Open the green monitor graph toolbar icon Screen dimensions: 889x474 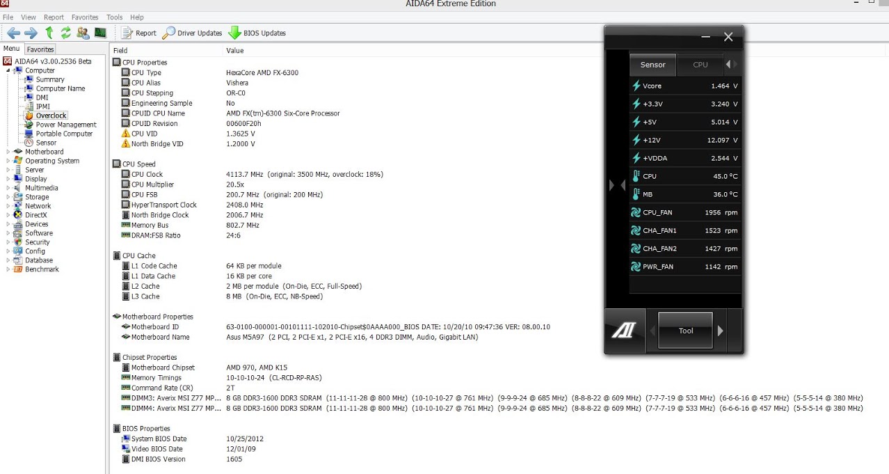pyautogui.click(x=100, y=33)
